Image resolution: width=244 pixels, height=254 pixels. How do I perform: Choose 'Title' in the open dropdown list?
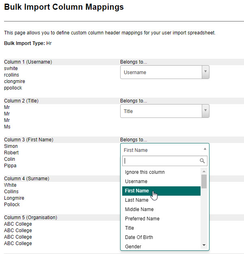(x=130, y=228)
